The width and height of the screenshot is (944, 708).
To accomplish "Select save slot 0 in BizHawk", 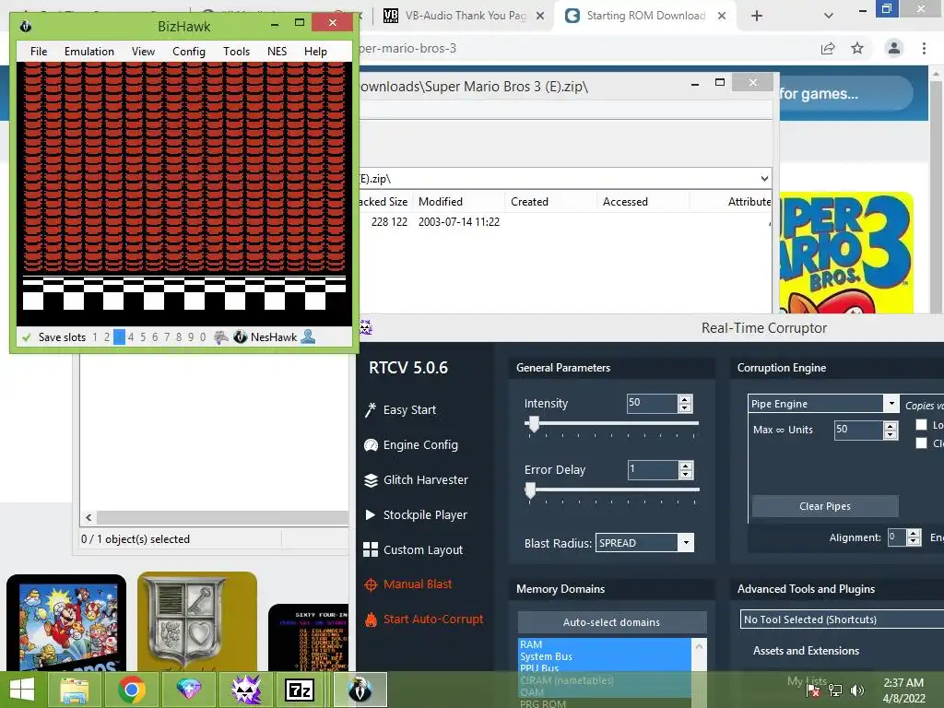I will coord(203,337).
